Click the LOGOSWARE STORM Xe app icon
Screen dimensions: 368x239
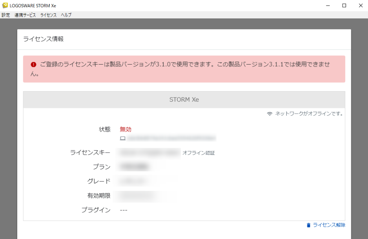(5, 5)
